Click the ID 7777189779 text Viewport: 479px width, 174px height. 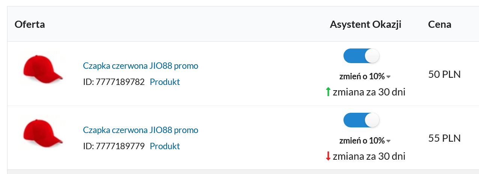[x=114, y=146]
